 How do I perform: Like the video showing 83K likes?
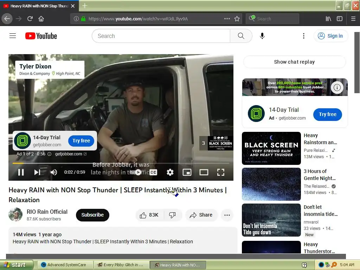click(149, 215)
